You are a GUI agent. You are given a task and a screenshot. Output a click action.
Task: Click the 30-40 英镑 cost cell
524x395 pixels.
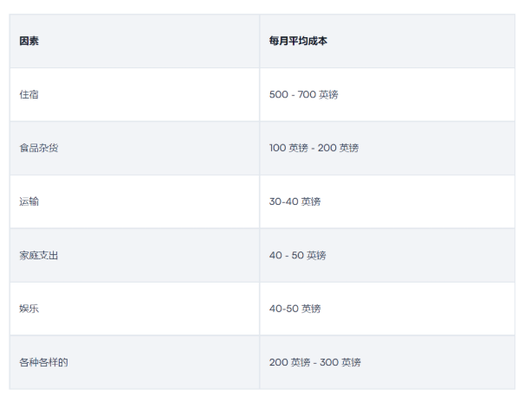coord(294,201)
